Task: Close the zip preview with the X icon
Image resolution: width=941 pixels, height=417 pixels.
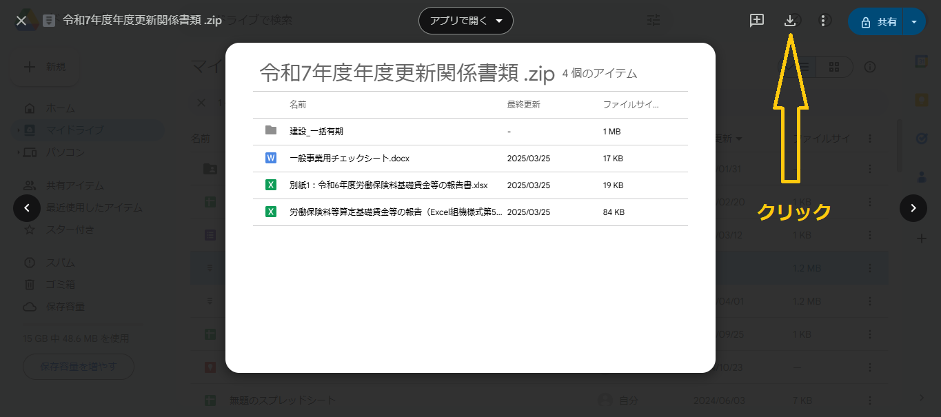Action: coord(21,20)
